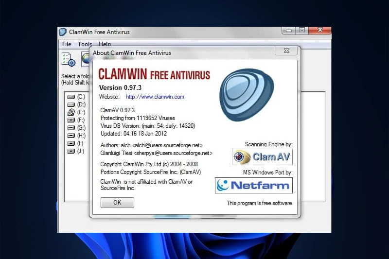The width and height of the screenshot is (389, 259).
Task: Click the globe update toolbar icon
Action: pos(86,59)
